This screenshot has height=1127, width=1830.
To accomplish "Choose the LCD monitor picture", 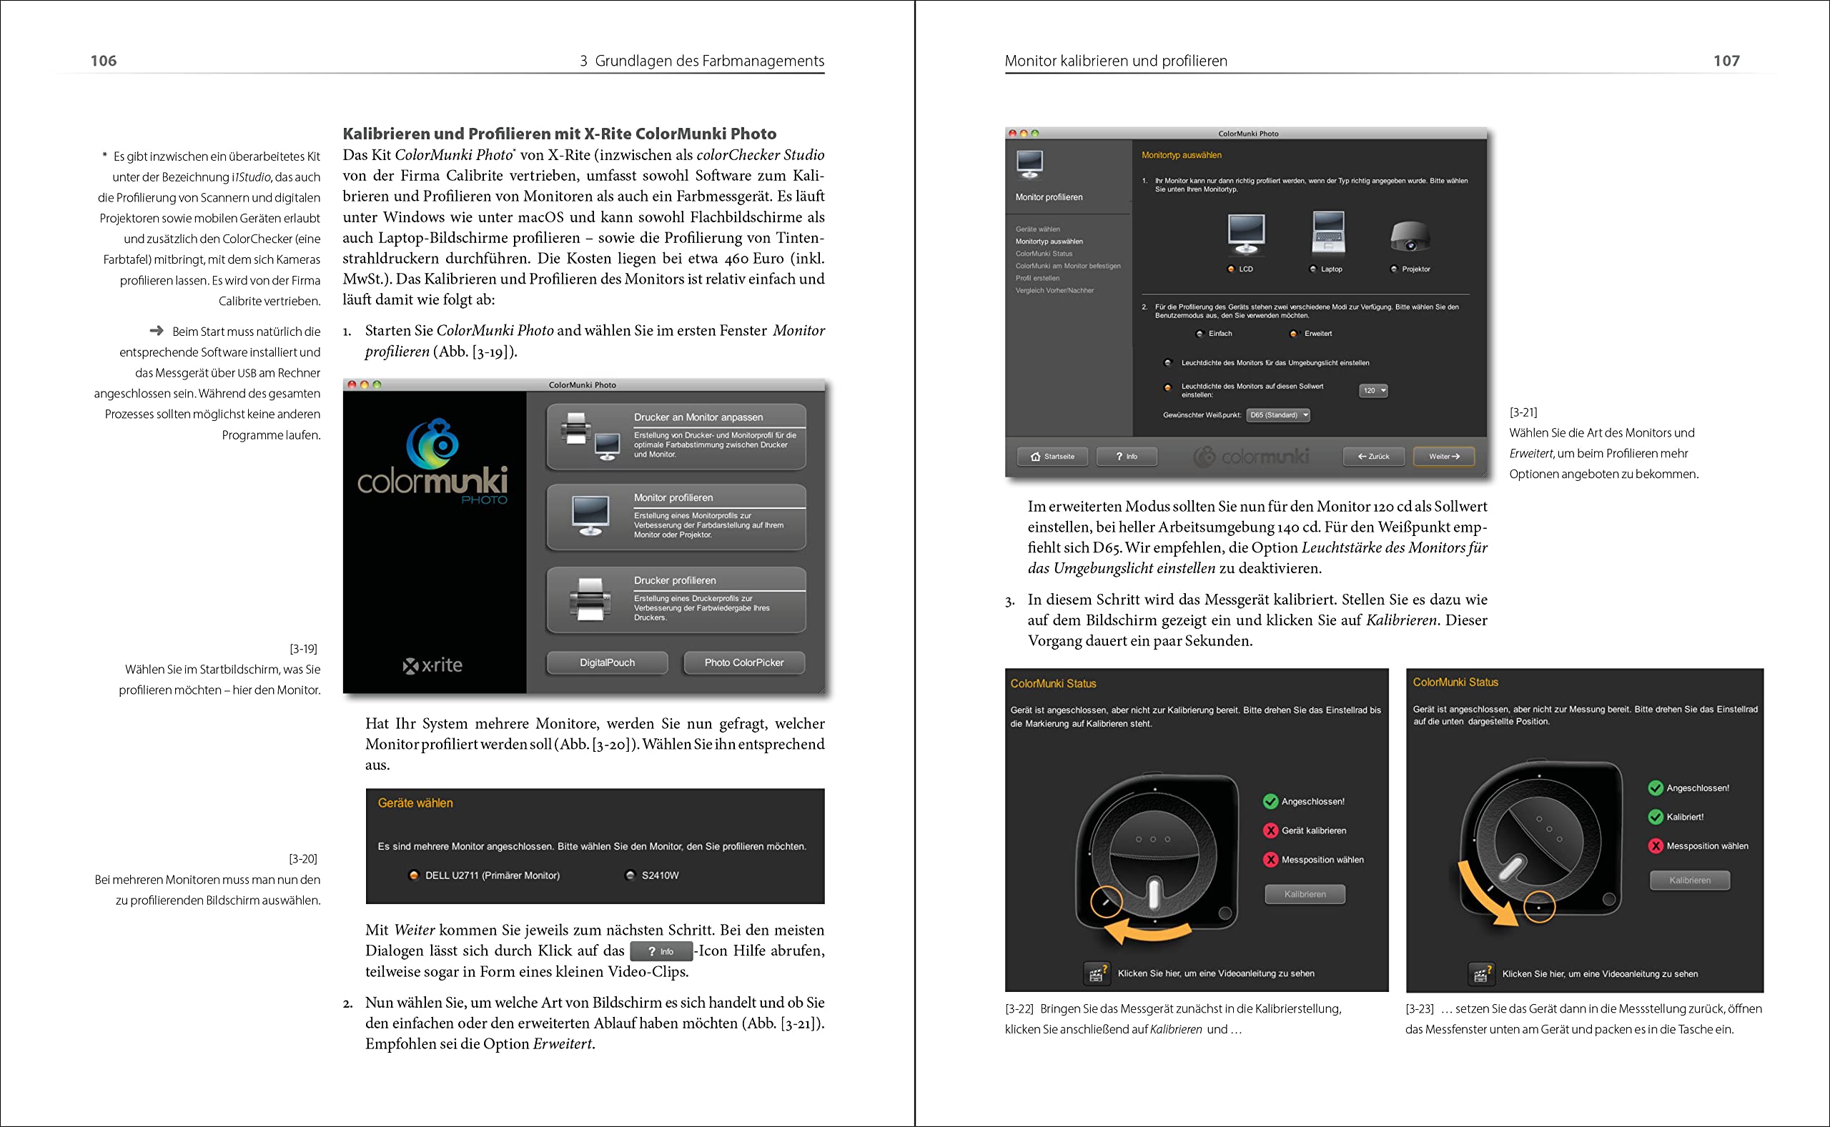I will point(1245,235).
